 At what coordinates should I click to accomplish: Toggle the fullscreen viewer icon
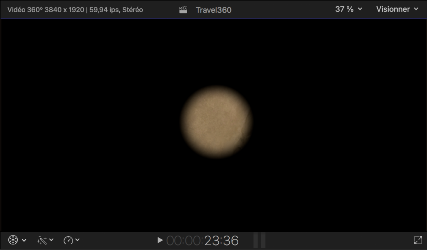pos(418,240)
